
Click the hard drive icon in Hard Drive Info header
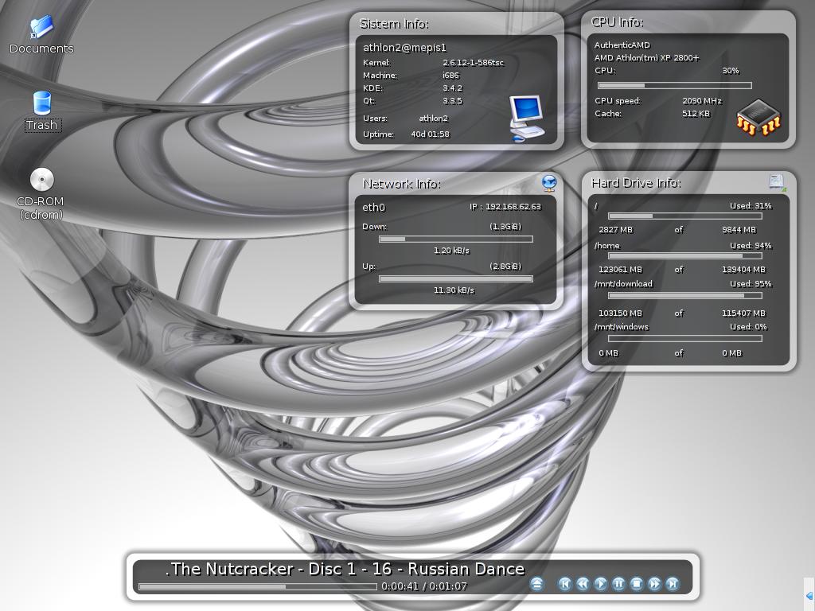coord(777,182)
